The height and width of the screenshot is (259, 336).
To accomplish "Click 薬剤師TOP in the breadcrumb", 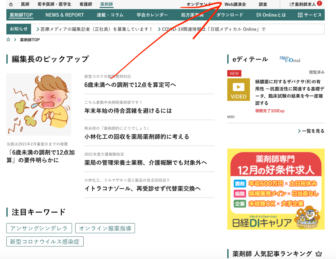I will pyautogui.click(x=30, y=40).
